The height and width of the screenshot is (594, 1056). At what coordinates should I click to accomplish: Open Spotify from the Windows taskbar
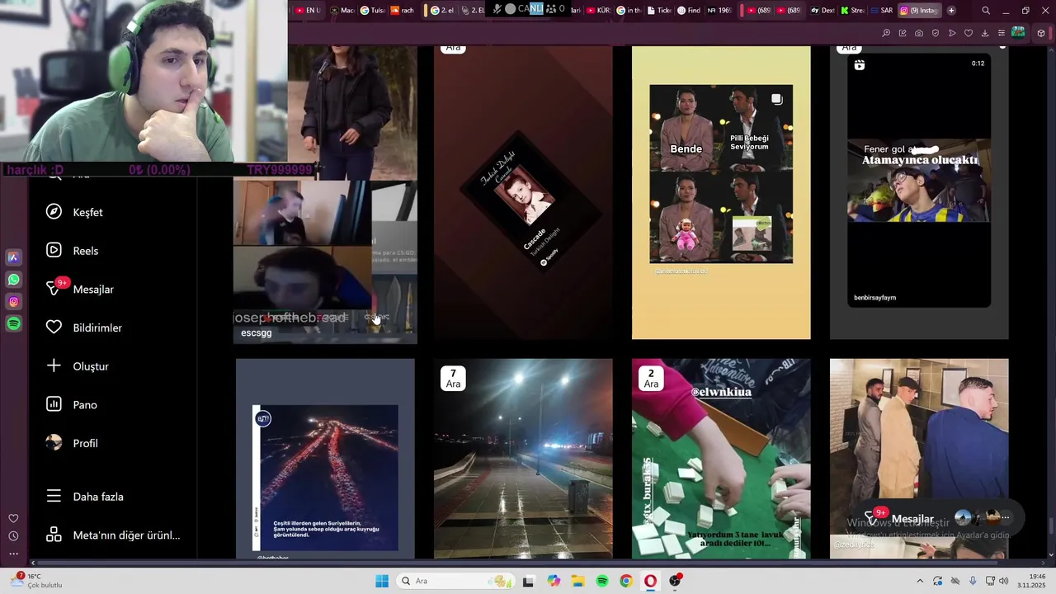(602, 581)
